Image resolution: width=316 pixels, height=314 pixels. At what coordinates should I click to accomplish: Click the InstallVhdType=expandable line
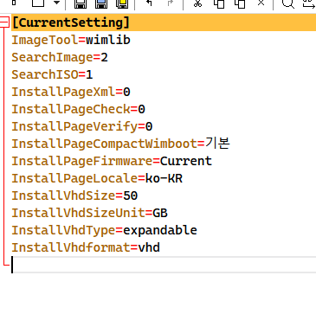click(104, 230)
